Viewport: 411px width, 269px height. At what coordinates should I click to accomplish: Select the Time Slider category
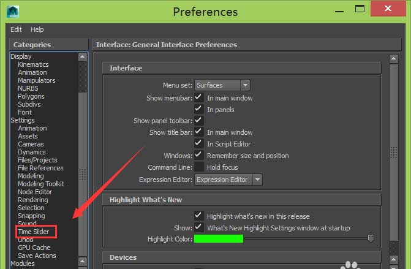[34, 232]
